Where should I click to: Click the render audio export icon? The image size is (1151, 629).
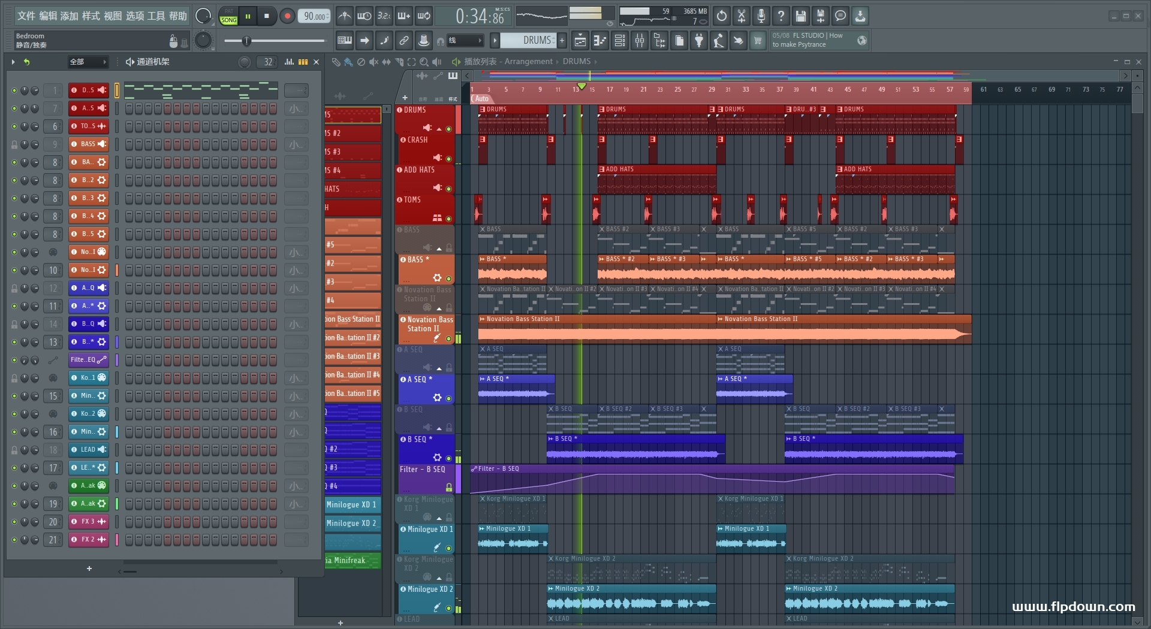tap(821, 16)
